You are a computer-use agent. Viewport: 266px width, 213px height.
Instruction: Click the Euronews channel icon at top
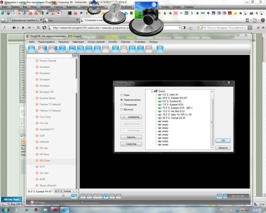click(x=37, y=67)
